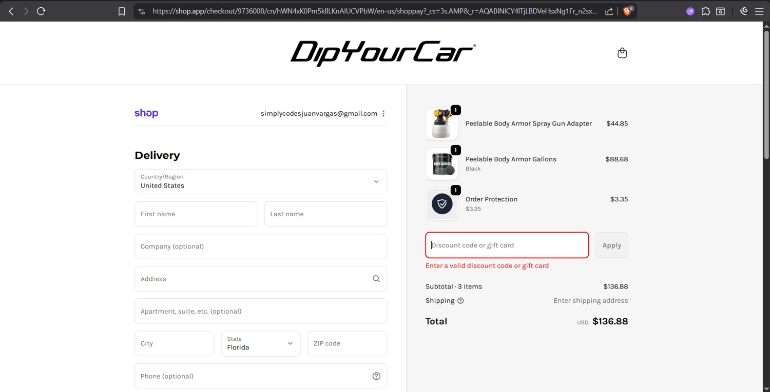The width and height of the screenshot is (770, 392).
Task: Click the City input field
Action: tap(175, 343)
